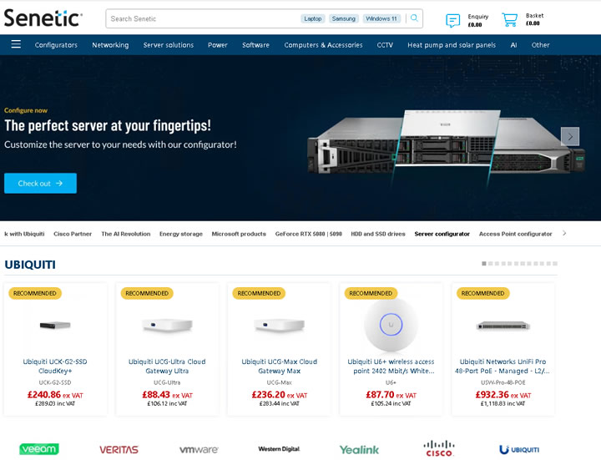Click the Veeam brand logo
The image size is (601, 460).
39,449
